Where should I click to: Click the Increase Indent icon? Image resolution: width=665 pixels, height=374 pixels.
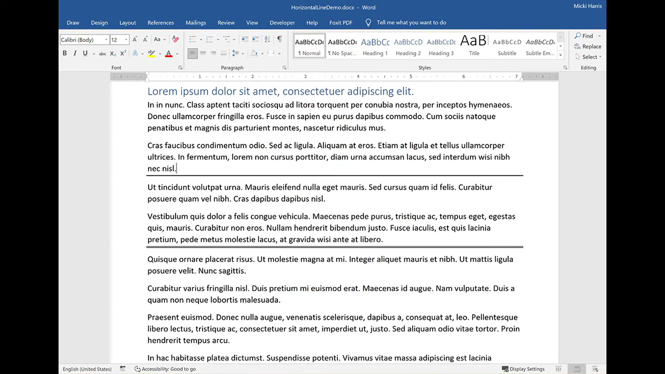click(x=255, y=39)
